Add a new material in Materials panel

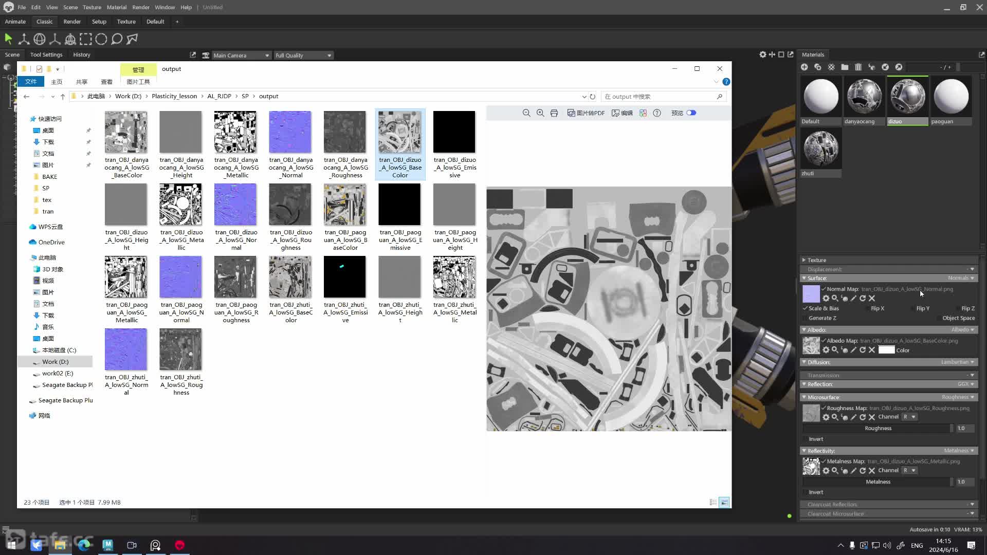805,67
